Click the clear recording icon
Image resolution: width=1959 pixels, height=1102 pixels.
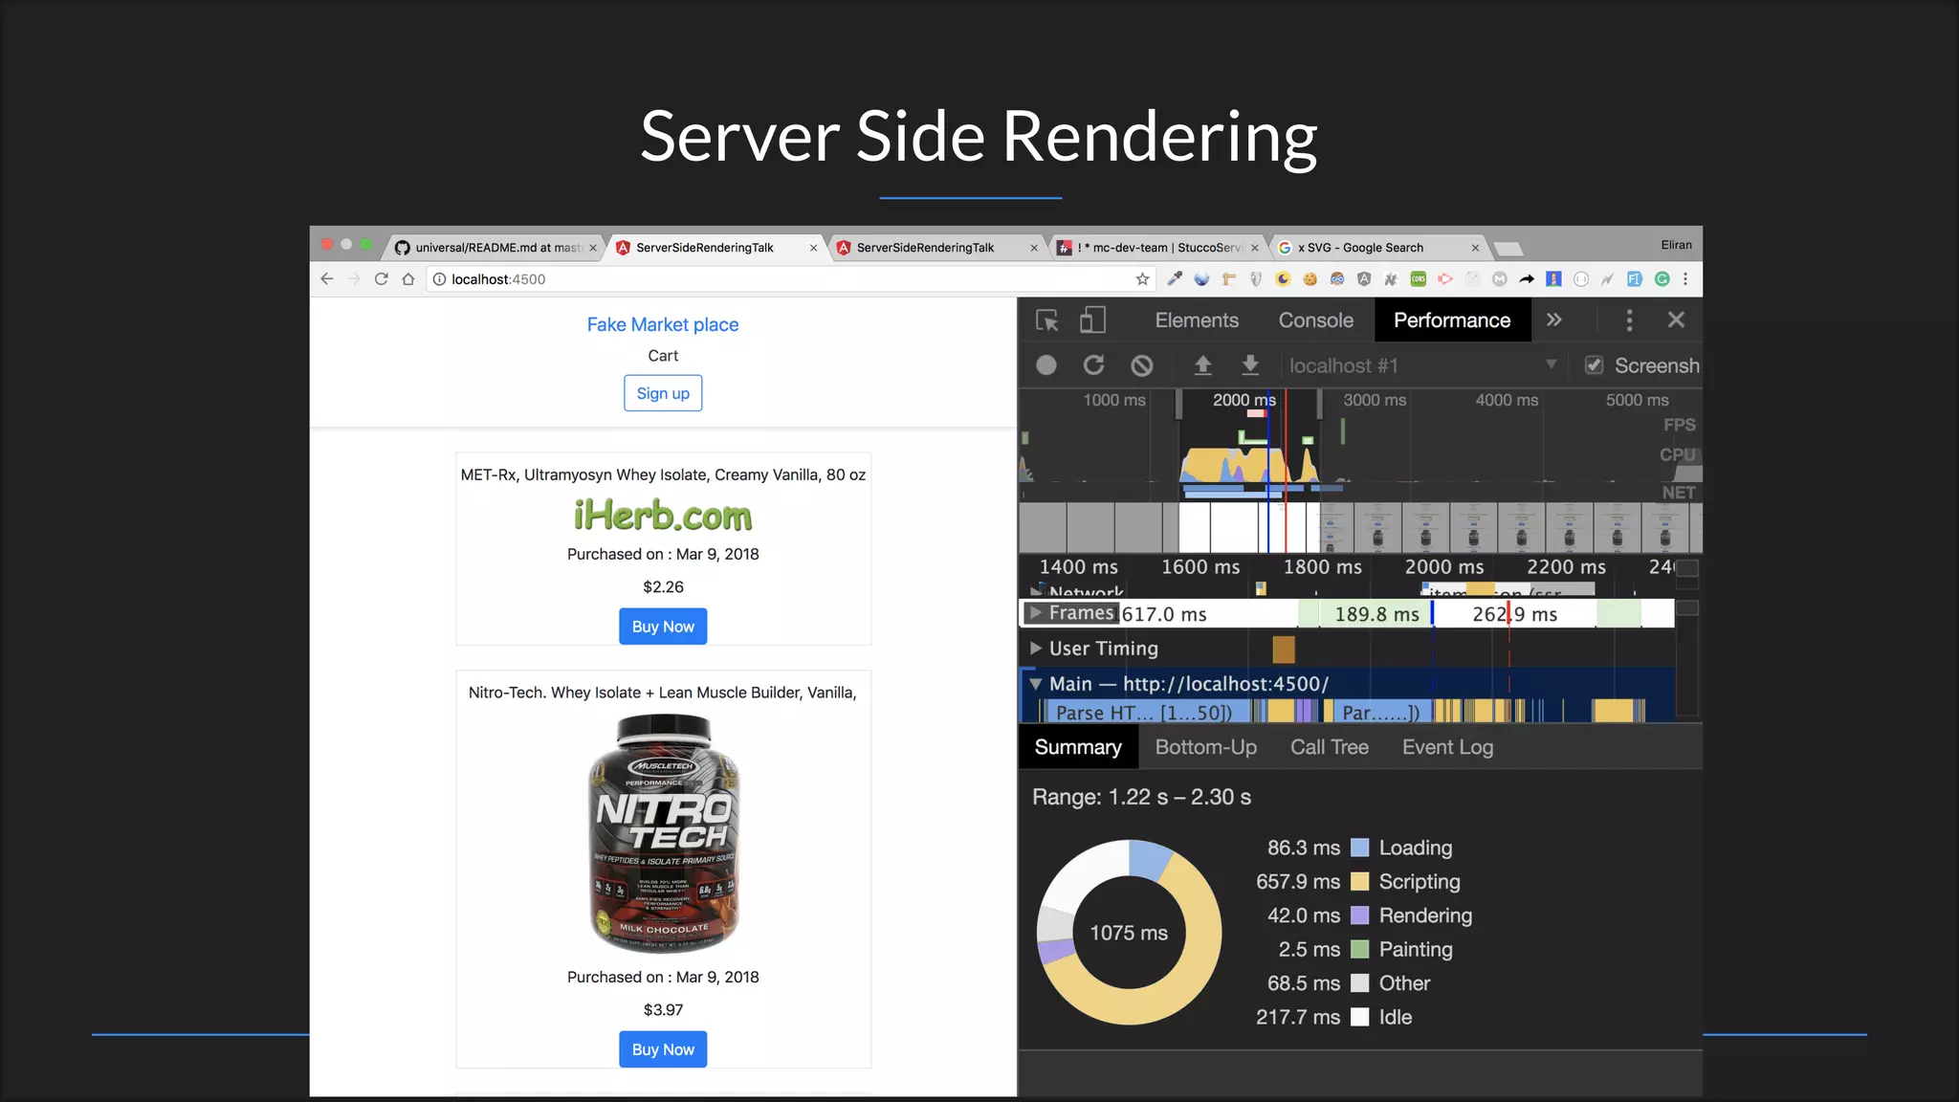(1141, 365)
